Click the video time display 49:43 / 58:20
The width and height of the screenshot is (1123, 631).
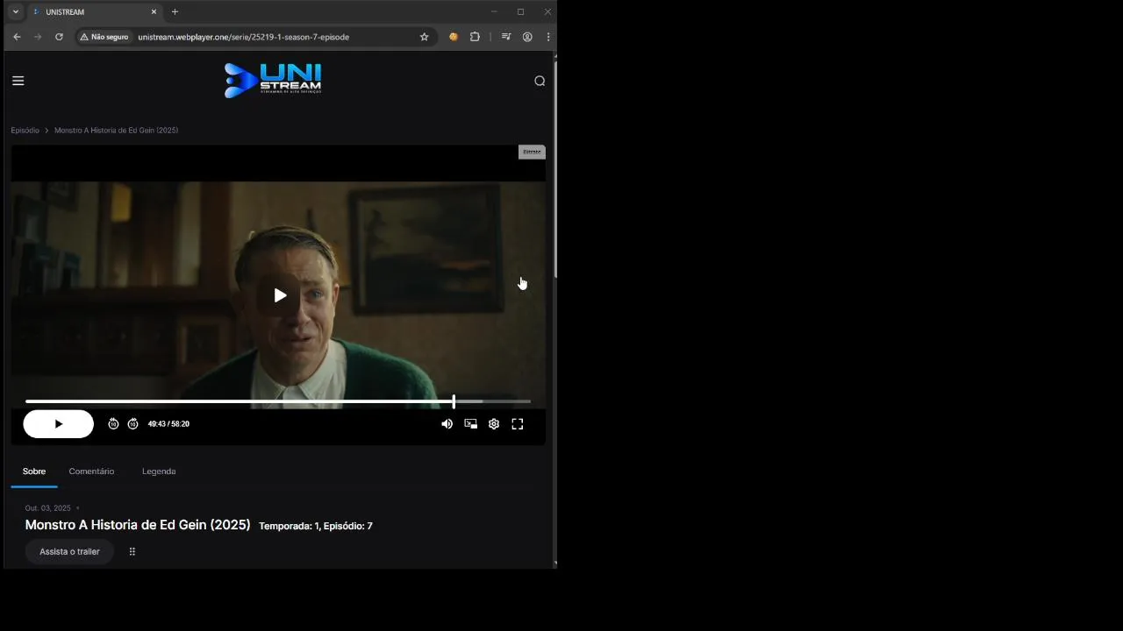coord(168,424)
